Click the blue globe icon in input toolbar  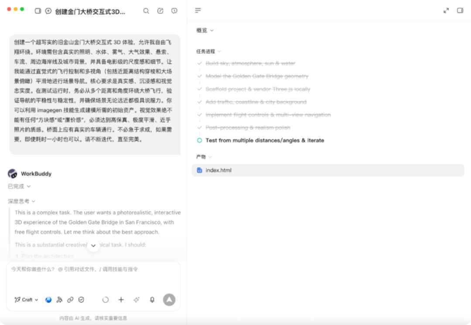point(48,299)
